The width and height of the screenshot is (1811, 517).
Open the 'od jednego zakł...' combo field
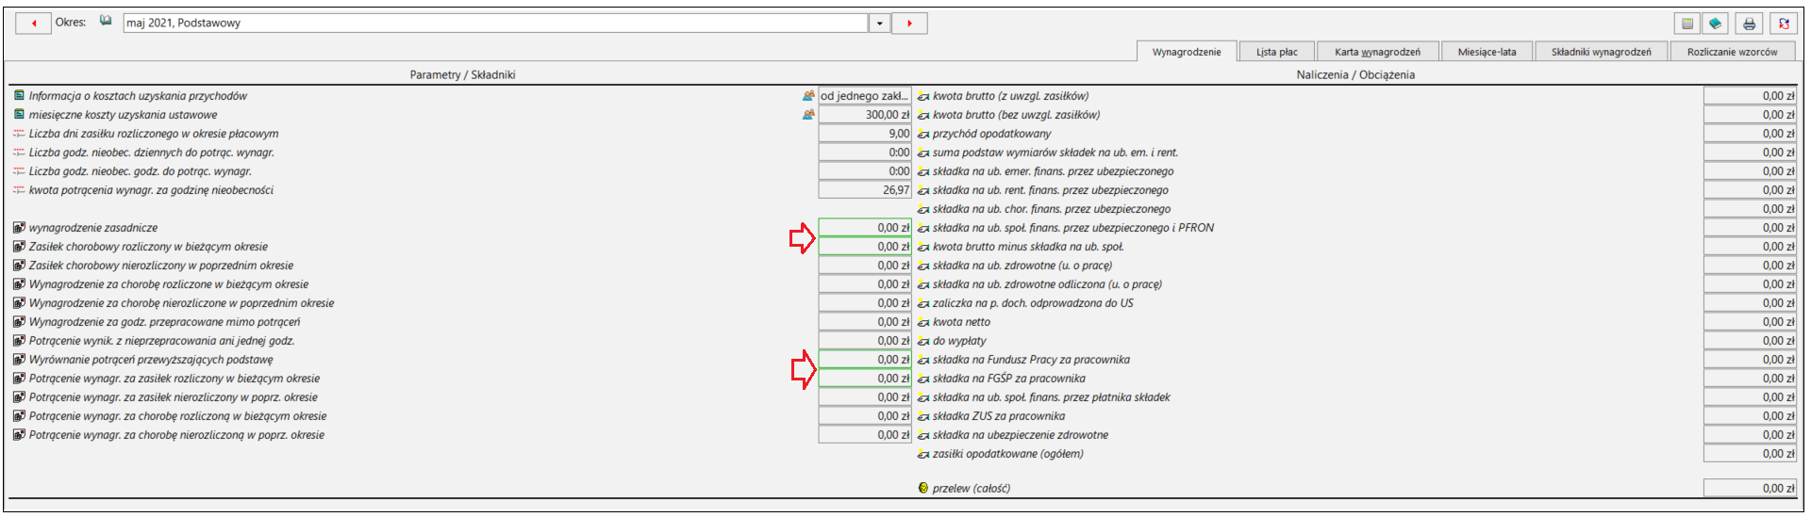coord(865,96)
